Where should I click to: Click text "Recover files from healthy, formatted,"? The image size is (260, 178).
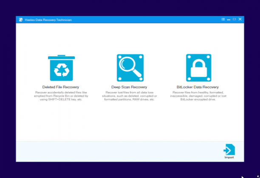pyautogui.click(x=198, y=92)
